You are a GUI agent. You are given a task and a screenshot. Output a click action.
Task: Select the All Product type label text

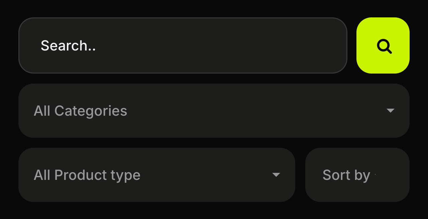pos(87,176)
